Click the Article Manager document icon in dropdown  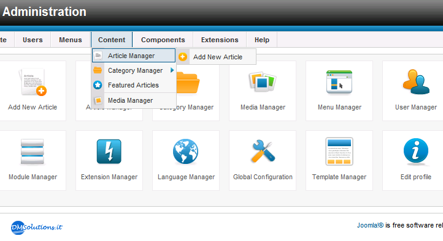coord(98,56)
